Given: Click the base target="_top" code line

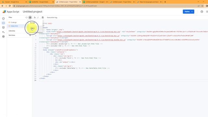Looking at the screenshot, I should tap(55, 30).
